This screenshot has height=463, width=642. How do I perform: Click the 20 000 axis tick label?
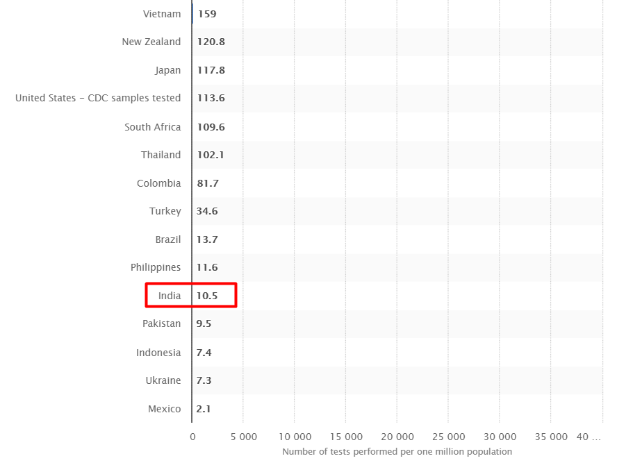pos(397,437)
